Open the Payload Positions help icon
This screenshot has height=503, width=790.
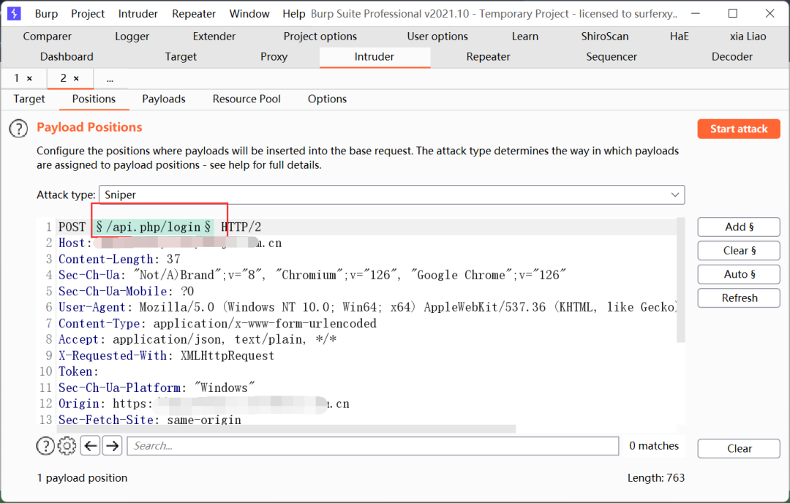tap(18, 129)
